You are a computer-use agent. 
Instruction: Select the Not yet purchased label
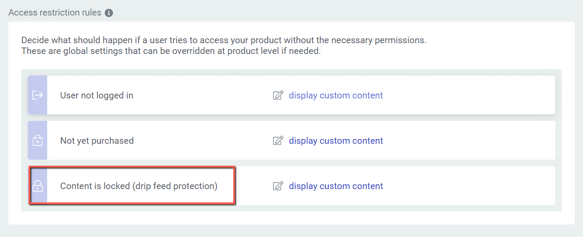point(97,141)
